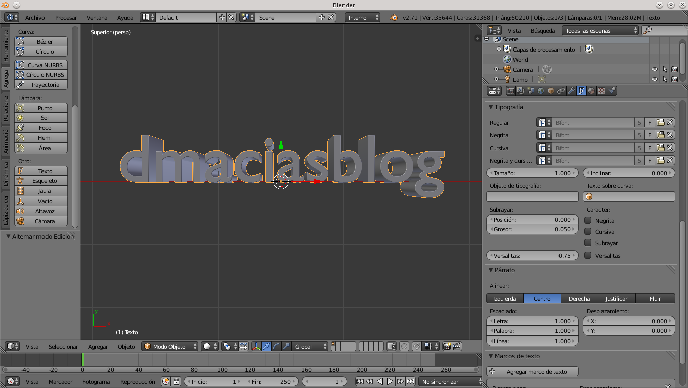The width and height of the screenshot is (688, 388).
Task: Render OpenGL still image from viewport
Action: coord(447,346)
